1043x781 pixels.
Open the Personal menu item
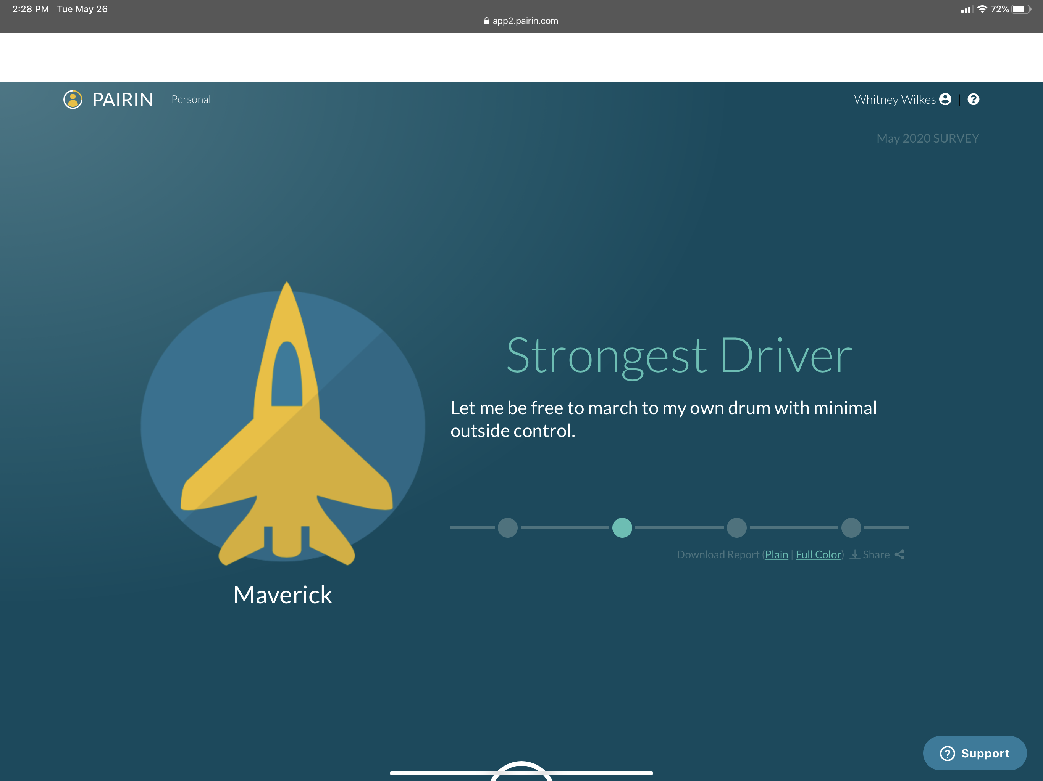click(x=191, y=100)
